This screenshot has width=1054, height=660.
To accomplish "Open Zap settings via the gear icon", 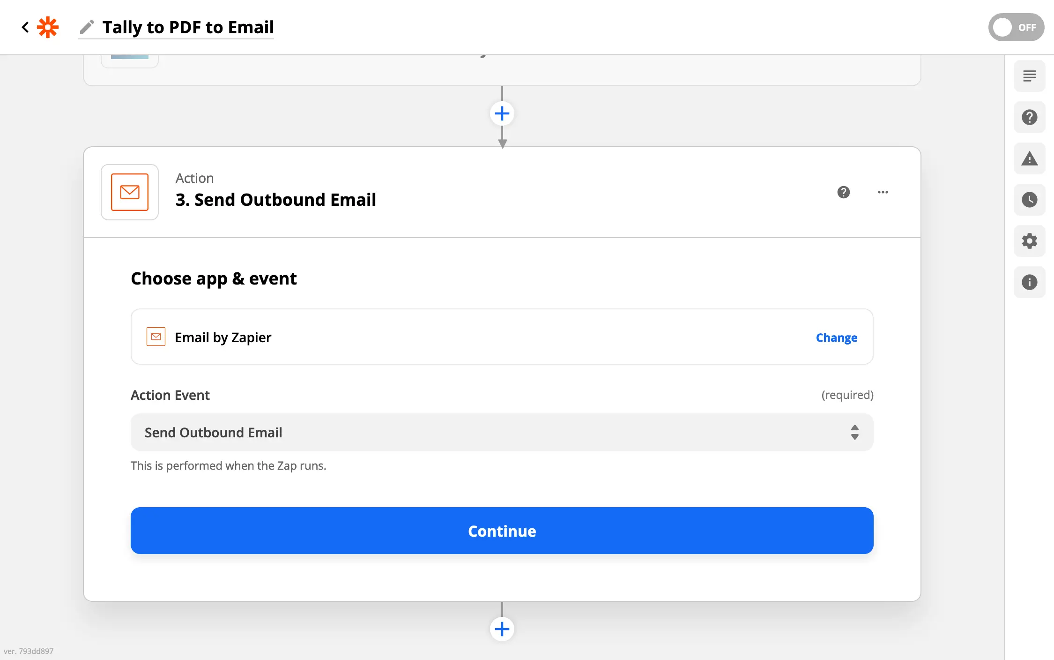I will [1029, 241].
